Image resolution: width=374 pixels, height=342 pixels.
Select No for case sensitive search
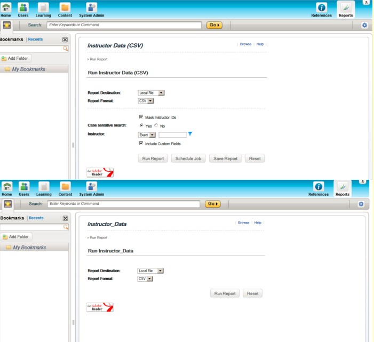click(156, 125)
